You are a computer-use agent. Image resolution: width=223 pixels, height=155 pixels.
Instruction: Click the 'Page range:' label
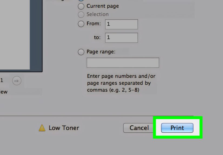pyautogui.click(x=101, y=52)
